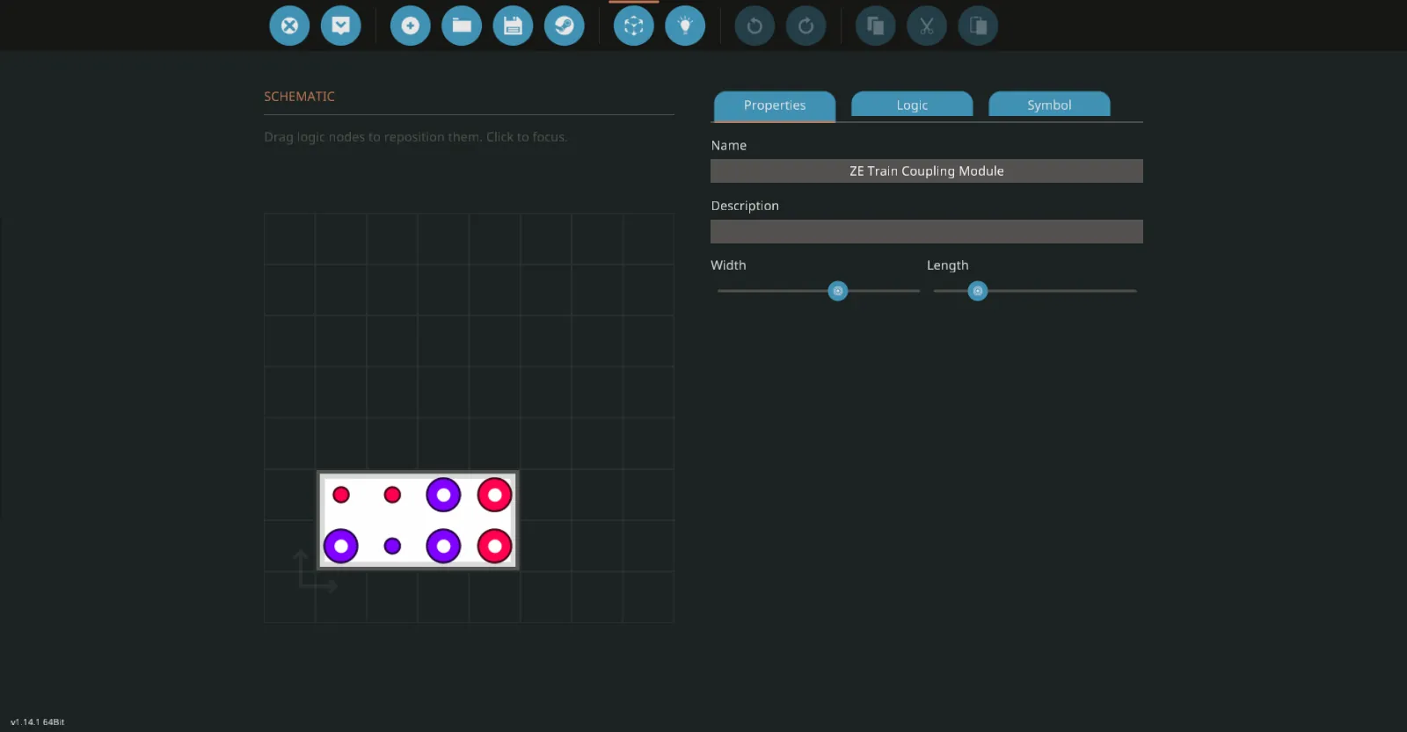
Task: Open the Steam Workshop icon
Action: (565, 25)
